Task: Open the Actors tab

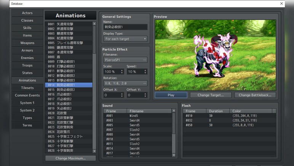Action: click(x=27, y=13)
